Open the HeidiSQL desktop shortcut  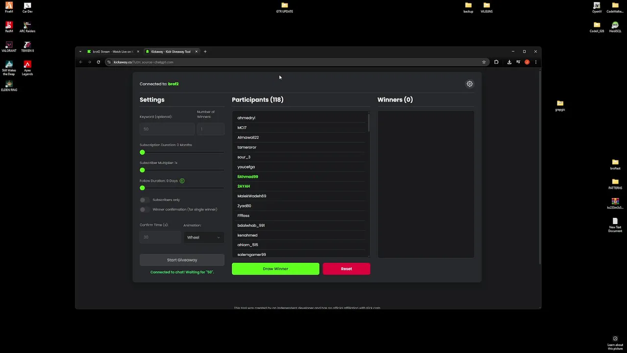(615, 27)
